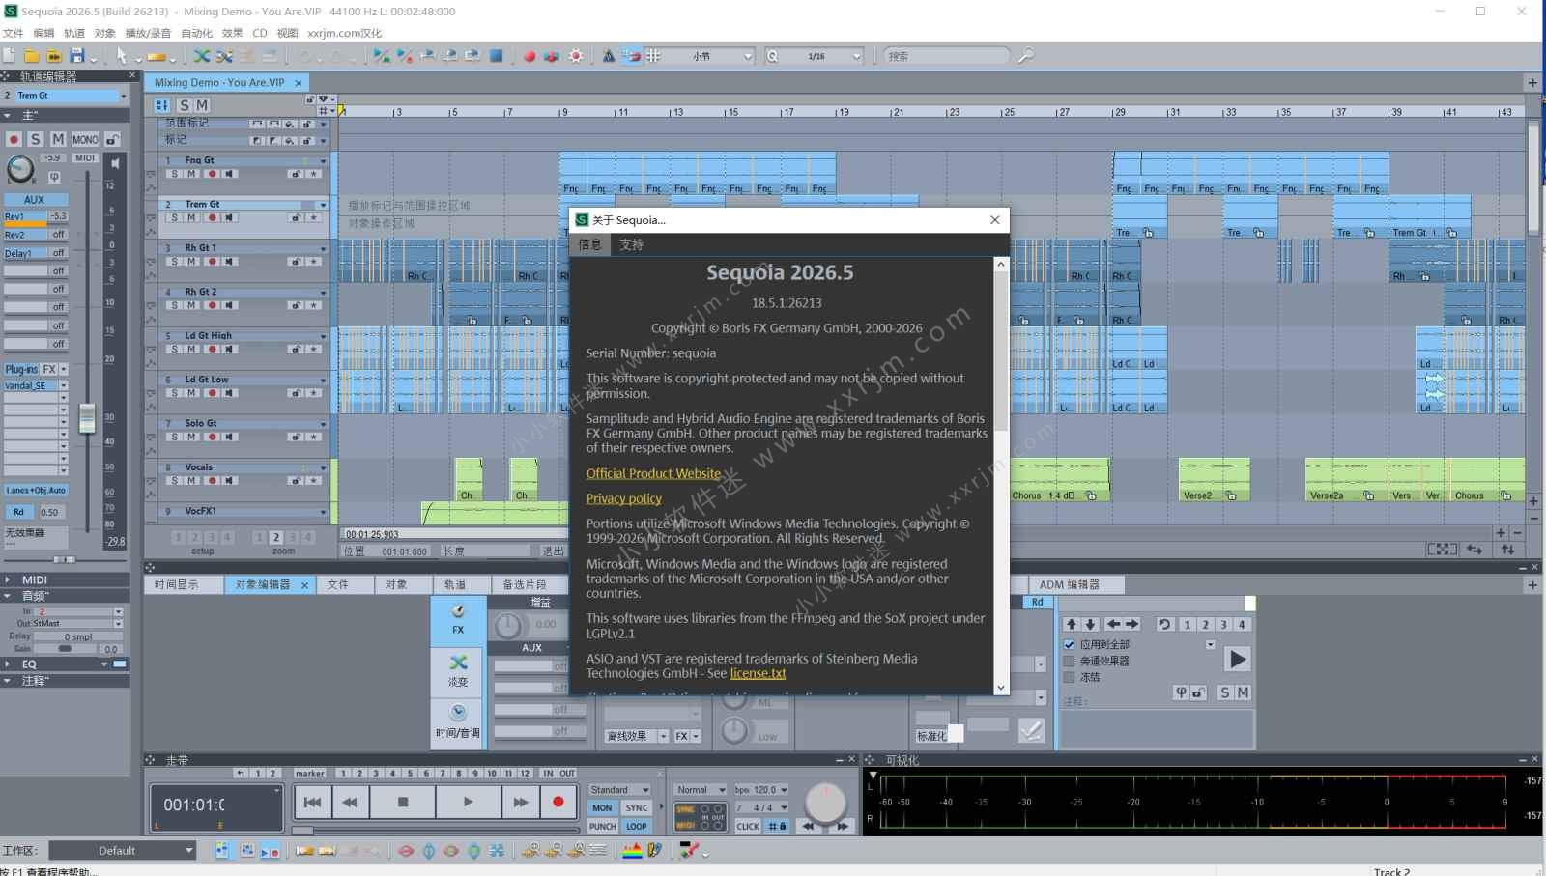Viewport: 1546px width, 876px height.
Task: Open the rainbow spectral display icon in the bottom toolbar
Action: tap(632, 851)
